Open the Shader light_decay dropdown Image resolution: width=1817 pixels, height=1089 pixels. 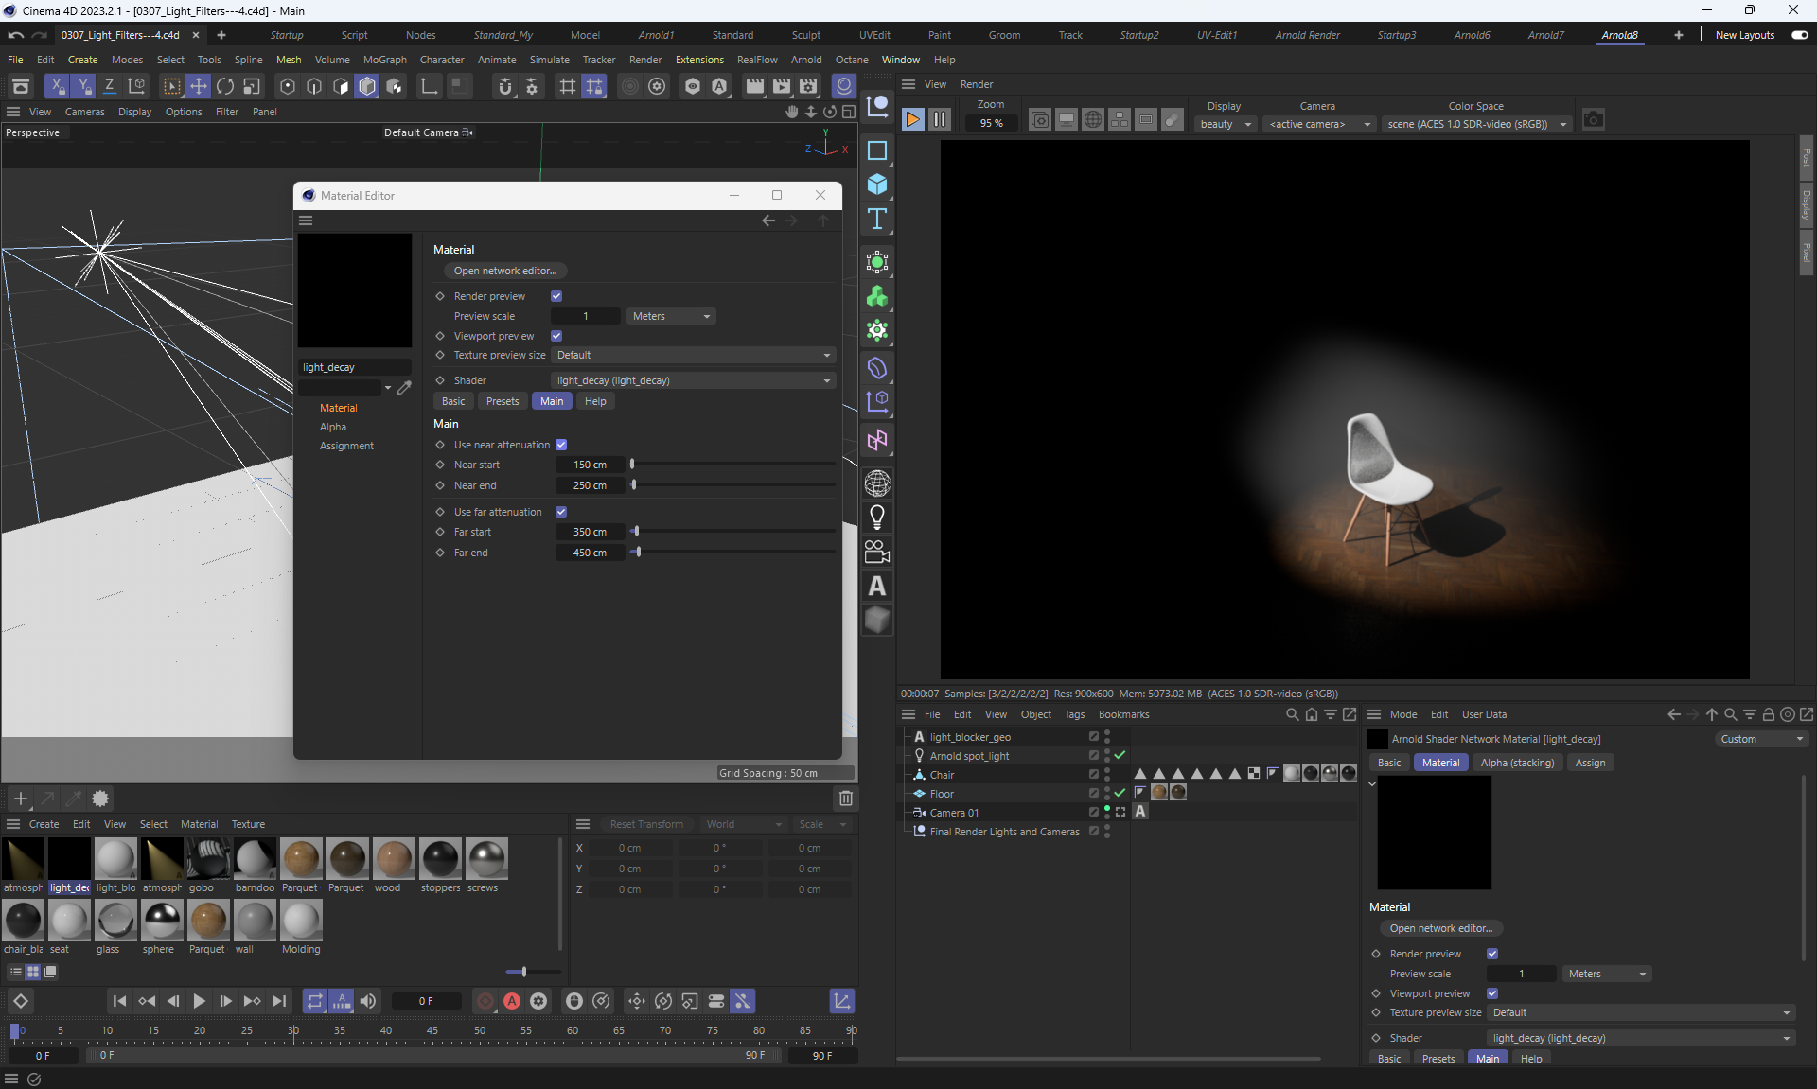[693, 380]
